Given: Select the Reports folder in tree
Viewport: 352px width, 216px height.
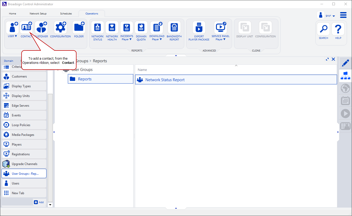Looking at the screenshot, I should pos(100,79).
